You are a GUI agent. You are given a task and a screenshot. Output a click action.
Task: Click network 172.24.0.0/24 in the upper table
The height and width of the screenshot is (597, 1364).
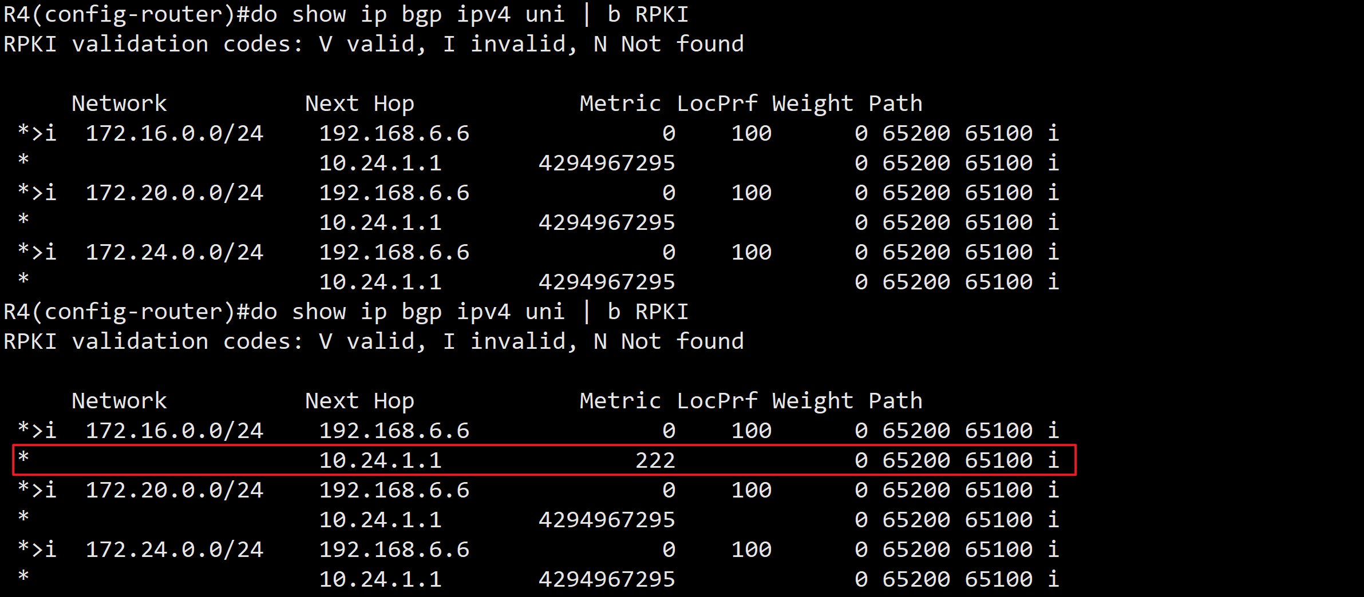coord(175,252)
